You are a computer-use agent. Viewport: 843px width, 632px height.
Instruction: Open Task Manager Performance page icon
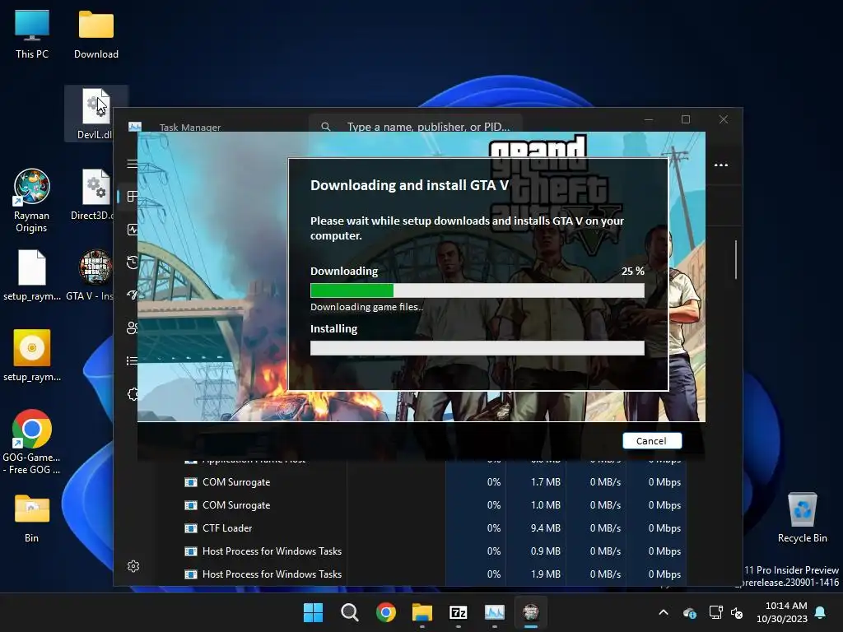click(x=133, y=230)
